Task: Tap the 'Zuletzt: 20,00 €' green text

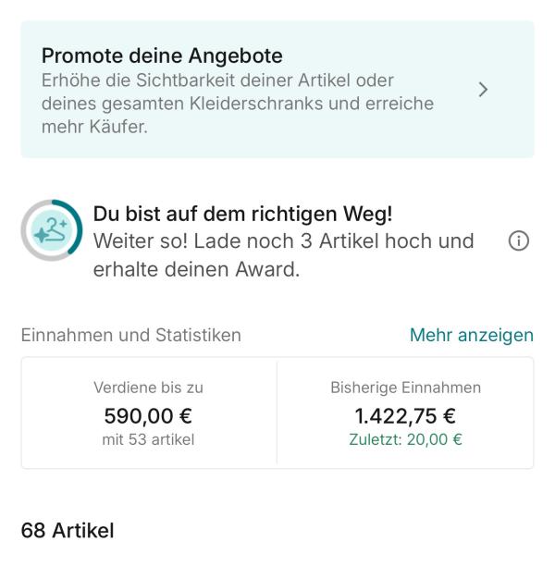Action: click(x=405, y=439)
